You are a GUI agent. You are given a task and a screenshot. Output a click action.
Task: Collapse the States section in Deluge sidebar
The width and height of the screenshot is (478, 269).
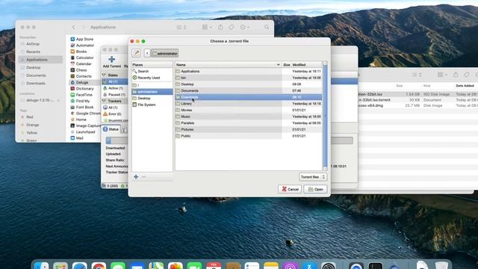tap(104, 75)
